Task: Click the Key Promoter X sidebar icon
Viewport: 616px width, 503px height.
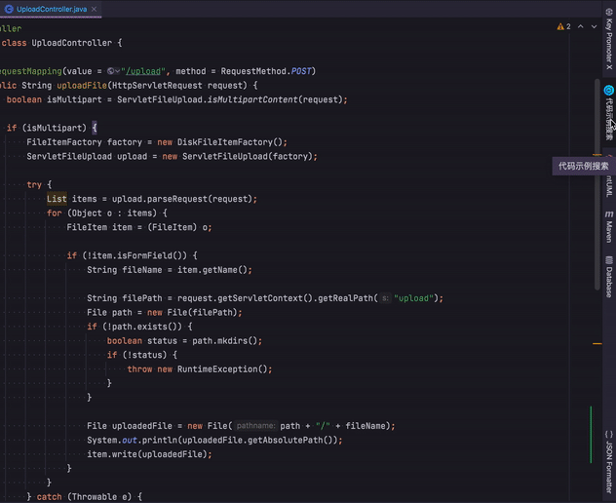Action: coord(609,11)
